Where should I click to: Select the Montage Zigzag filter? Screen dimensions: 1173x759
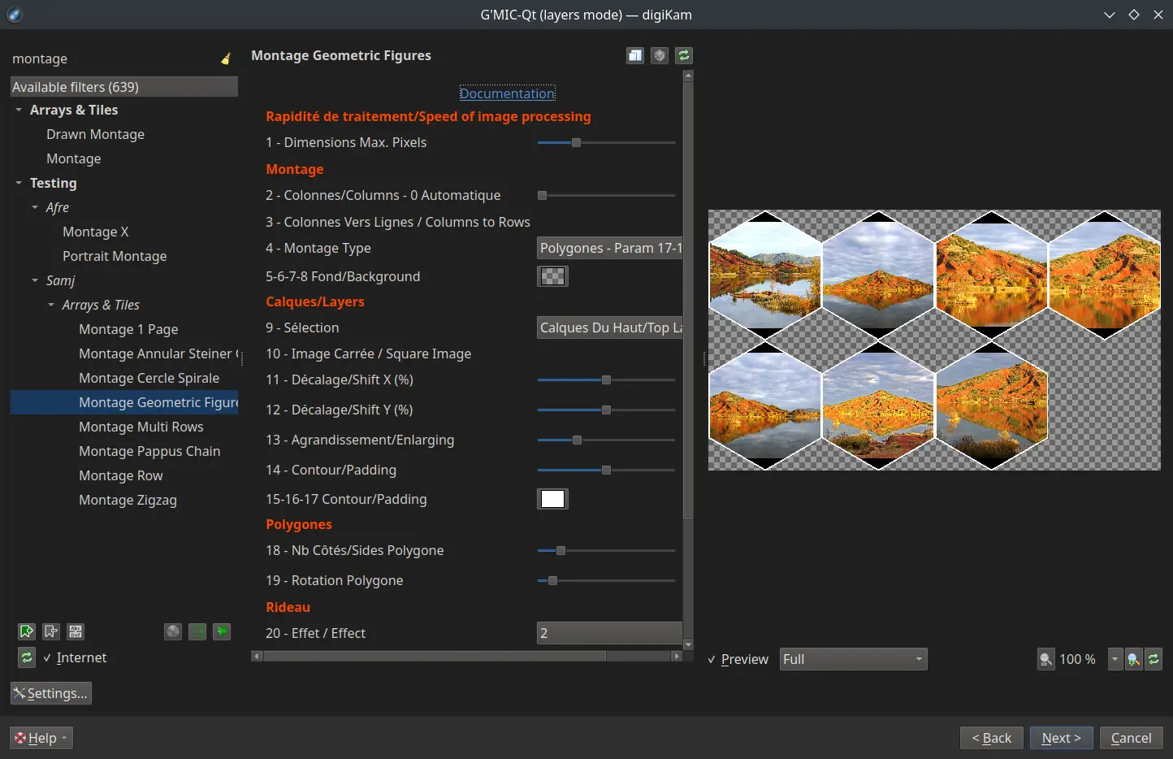pos(128,500)
